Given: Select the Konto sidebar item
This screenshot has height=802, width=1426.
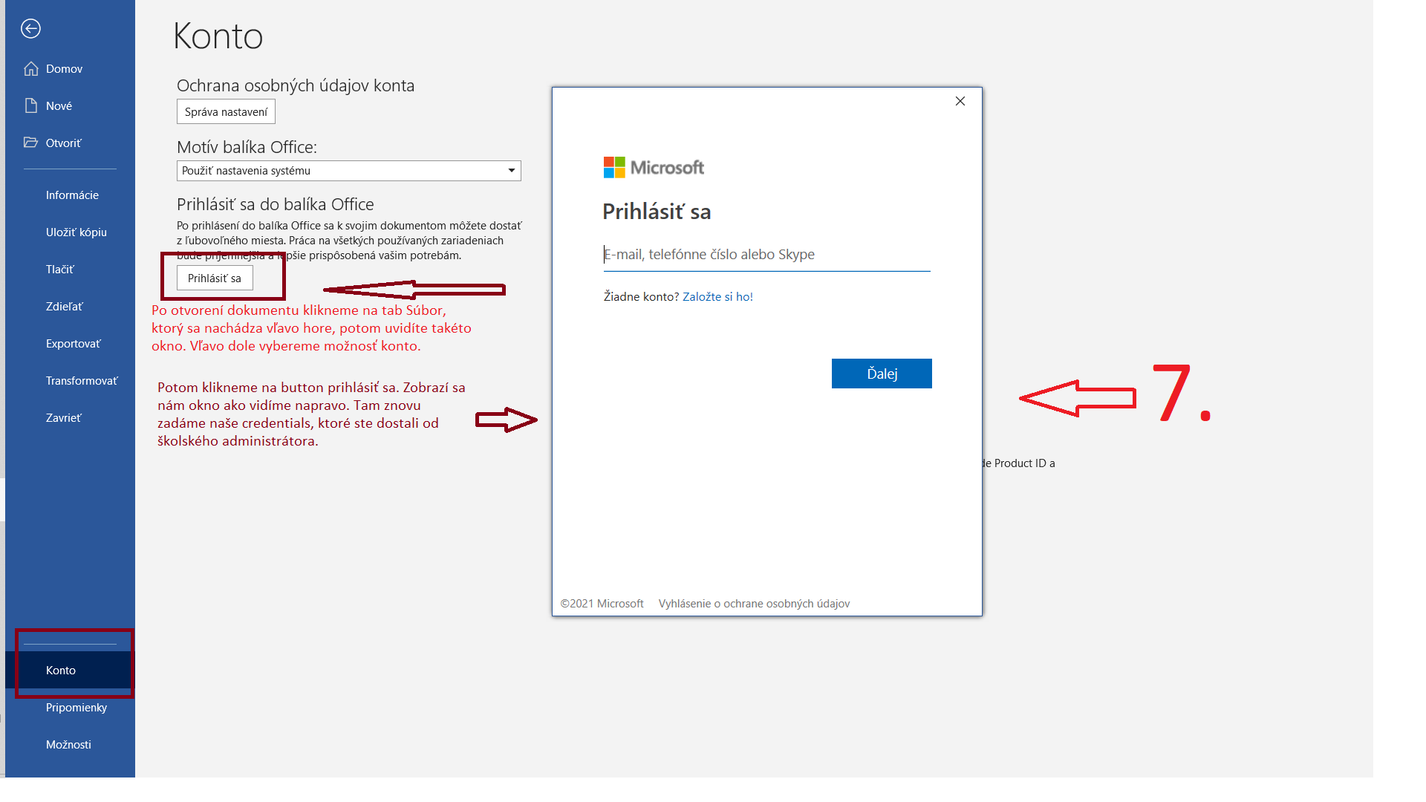Looking at the screenshot, I should coord(70,670).
